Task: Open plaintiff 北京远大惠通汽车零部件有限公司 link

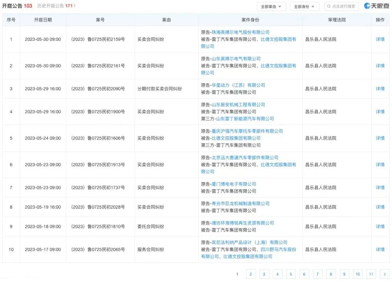Action: pos(245,157)
